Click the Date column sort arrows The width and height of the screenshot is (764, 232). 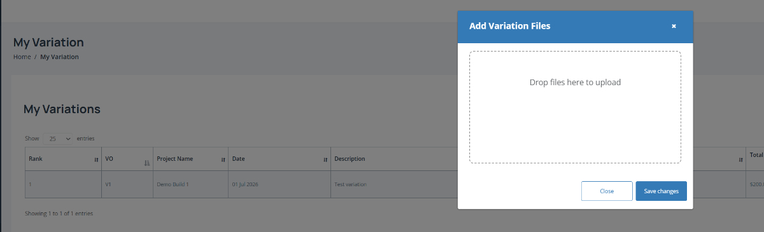tap(325, 160)
